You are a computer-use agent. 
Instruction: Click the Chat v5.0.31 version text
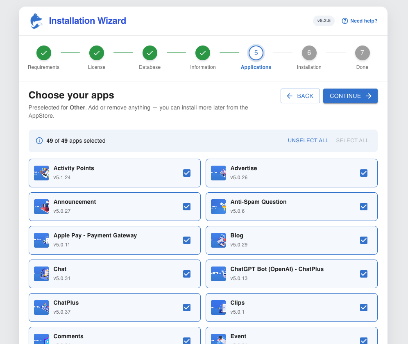(62, 278)
